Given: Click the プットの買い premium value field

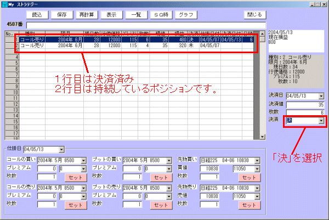Looking at the screenshot, I should 132,168.
